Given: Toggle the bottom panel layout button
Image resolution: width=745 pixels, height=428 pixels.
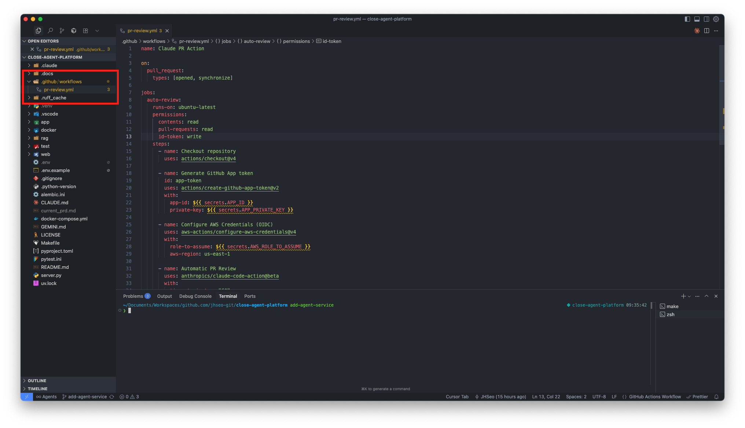Looking at the screenshot, I should point(697,19).
